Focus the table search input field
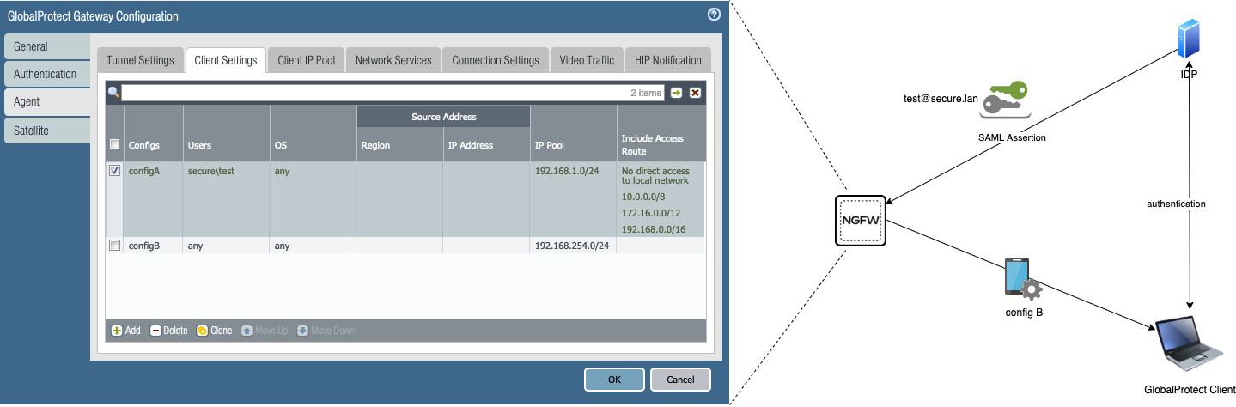Screen dimensions: 1236x407 tap(393, 93)
